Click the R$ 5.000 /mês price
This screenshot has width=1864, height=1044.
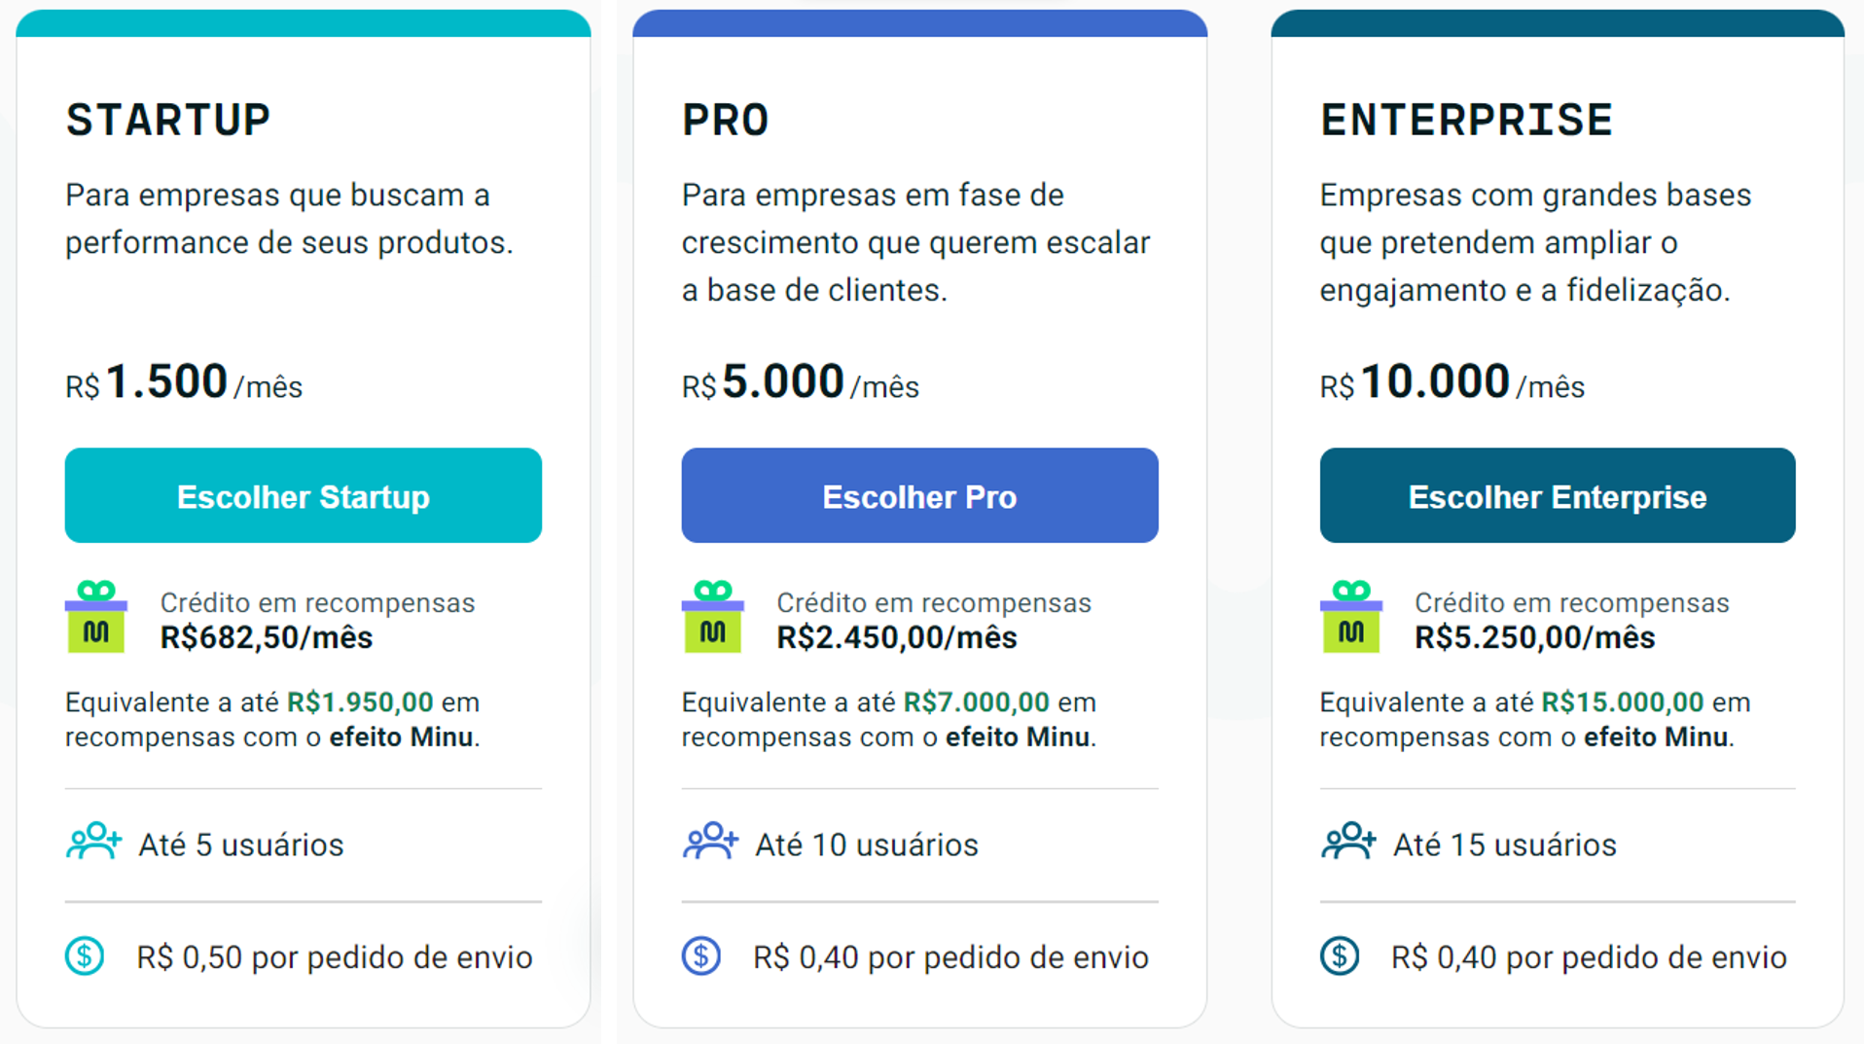point(800,382)
